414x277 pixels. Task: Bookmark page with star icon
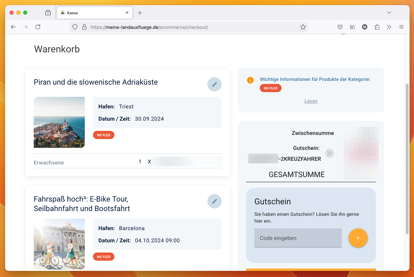pos(303,27)
